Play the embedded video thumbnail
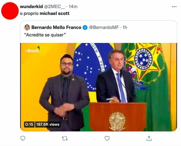This screenshot has width=181, height=146. [x=99, y=87]
